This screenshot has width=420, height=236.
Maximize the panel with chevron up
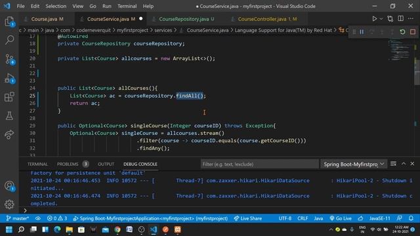(x=404, y=164)
